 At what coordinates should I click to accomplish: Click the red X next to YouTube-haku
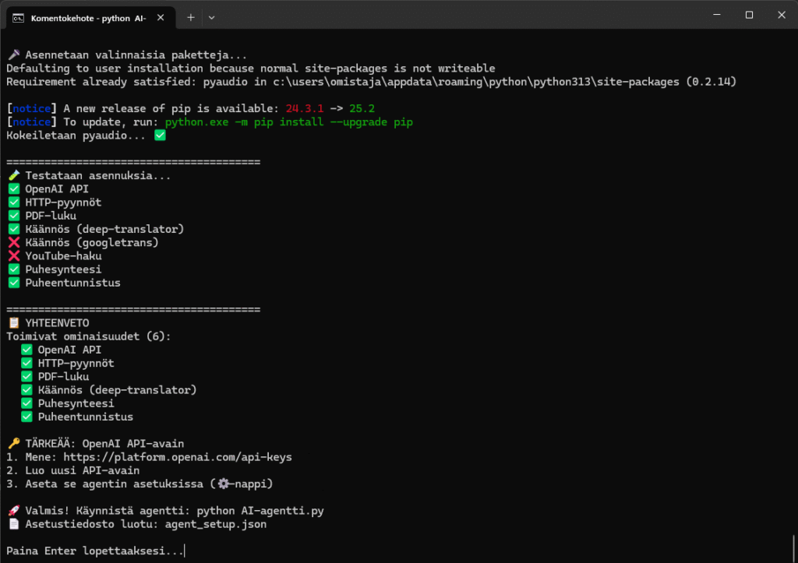(13, 256)
